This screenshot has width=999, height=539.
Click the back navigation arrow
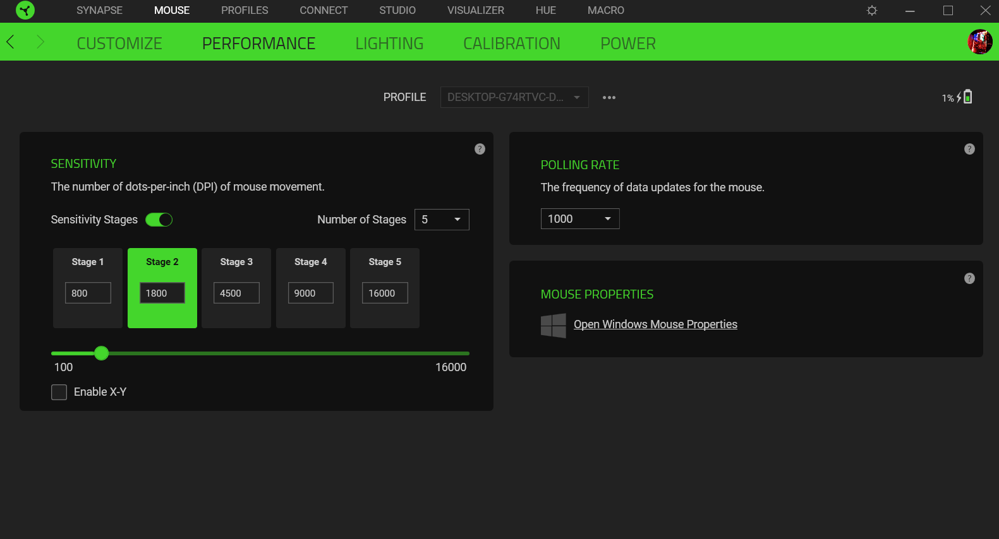(11, 42)
